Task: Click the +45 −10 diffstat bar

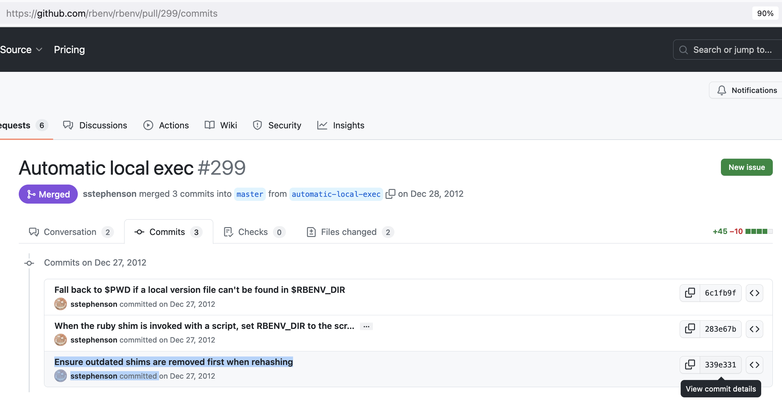Action: [x=742, y=232]
